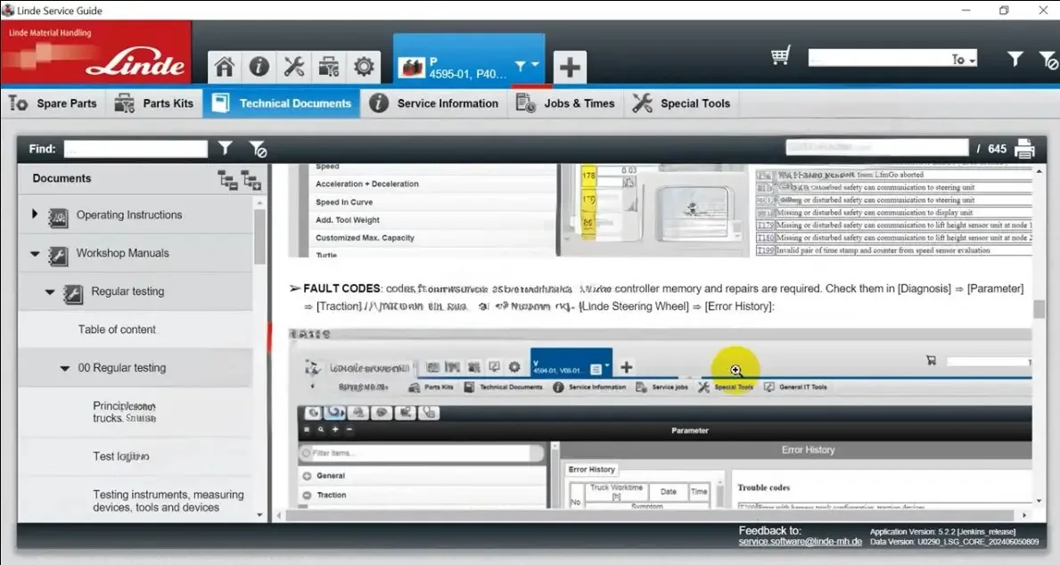Image resolution: width=1060 pixels, height=565 pixels.
Task: Open Testing instruments, measuring devices entry
Action: pos(168,501)
